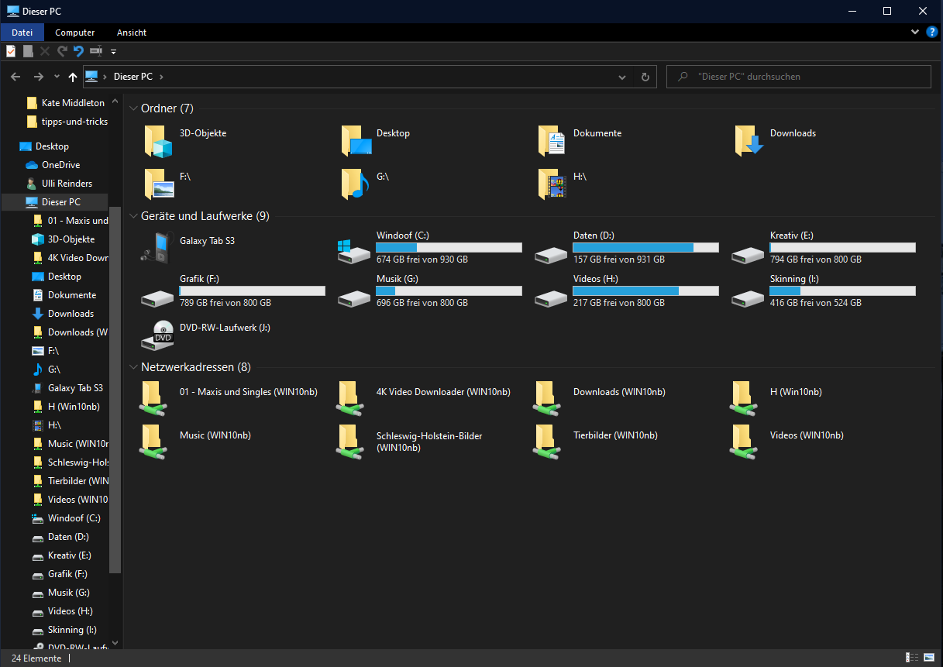
Task: Open the DVD-RW-Laufwerk (J:) drive icon
Action: pos(157,335)
